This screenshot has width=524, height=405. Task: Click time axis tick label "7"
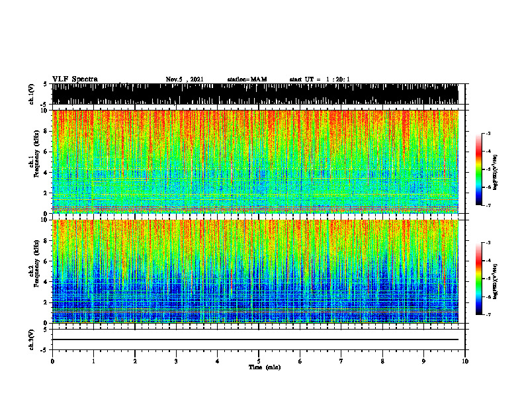[x=341, y=361]
